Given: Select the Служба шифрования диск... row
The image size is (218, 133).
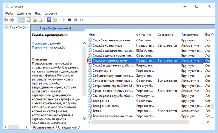Looking at the screenshot, I should [x=149, y=51].
